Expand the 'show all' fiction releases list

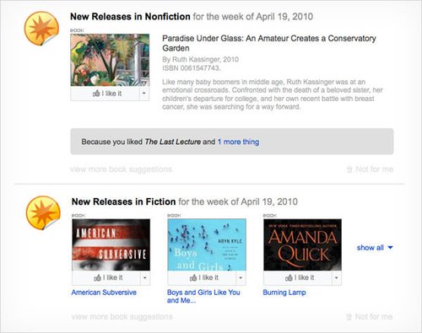click(375, 248)
